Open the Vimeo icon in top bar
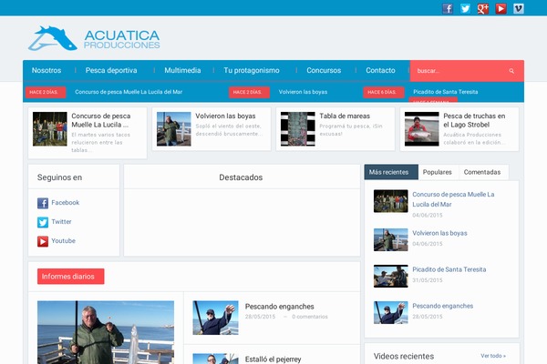Screen dimensions: 547x364 coord(519,8)
